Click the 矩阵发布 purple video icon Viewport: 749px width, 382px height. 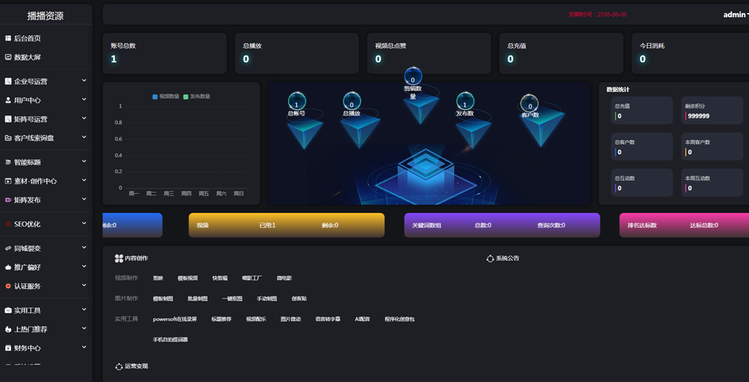[8, 200]
